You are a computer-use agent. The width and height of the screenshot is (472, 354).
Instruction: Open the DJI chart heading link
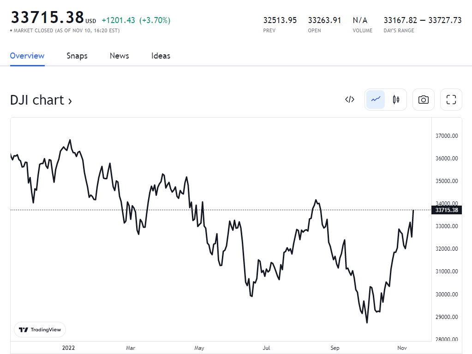41,100
